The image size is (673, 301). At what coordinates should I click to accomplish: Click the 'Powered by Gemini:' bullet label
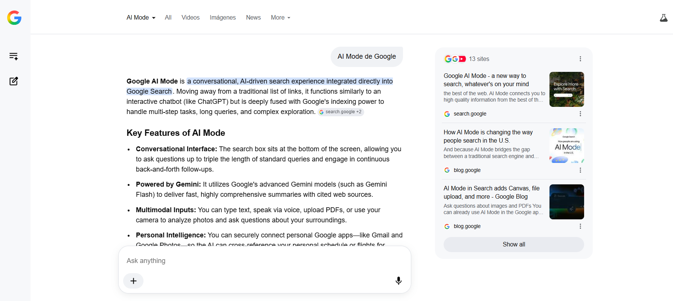click(x=168, y=184)
